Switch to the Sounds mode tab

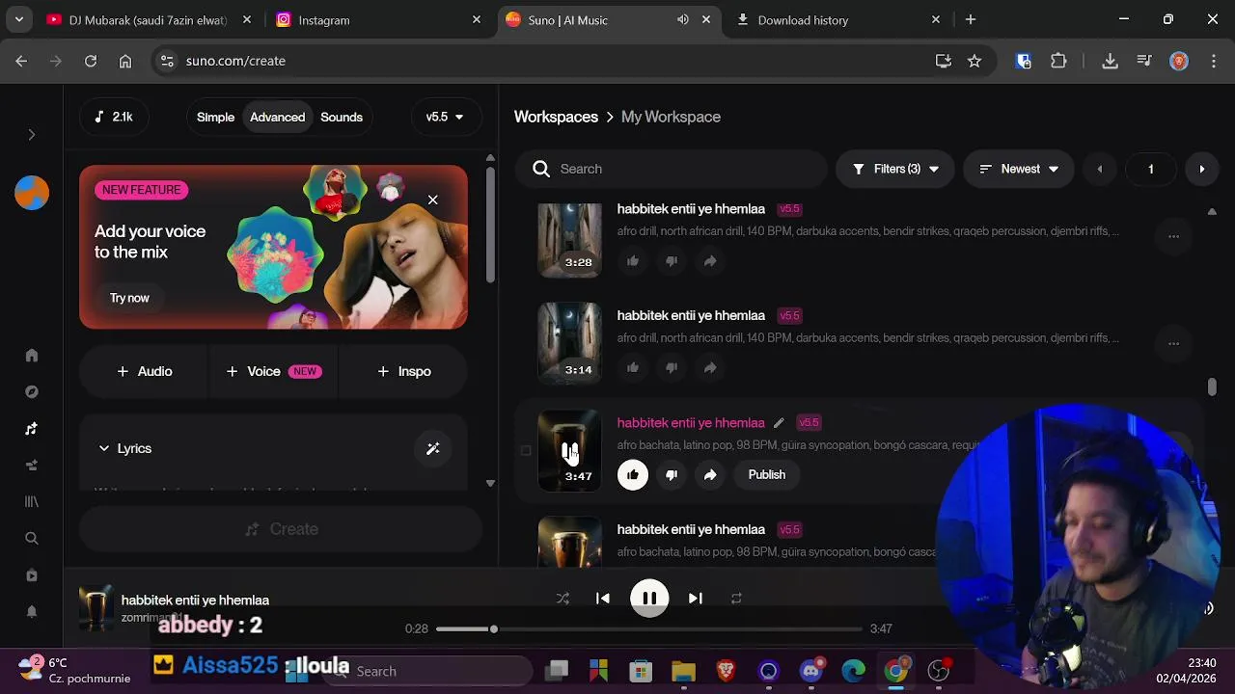click(342, 117)
